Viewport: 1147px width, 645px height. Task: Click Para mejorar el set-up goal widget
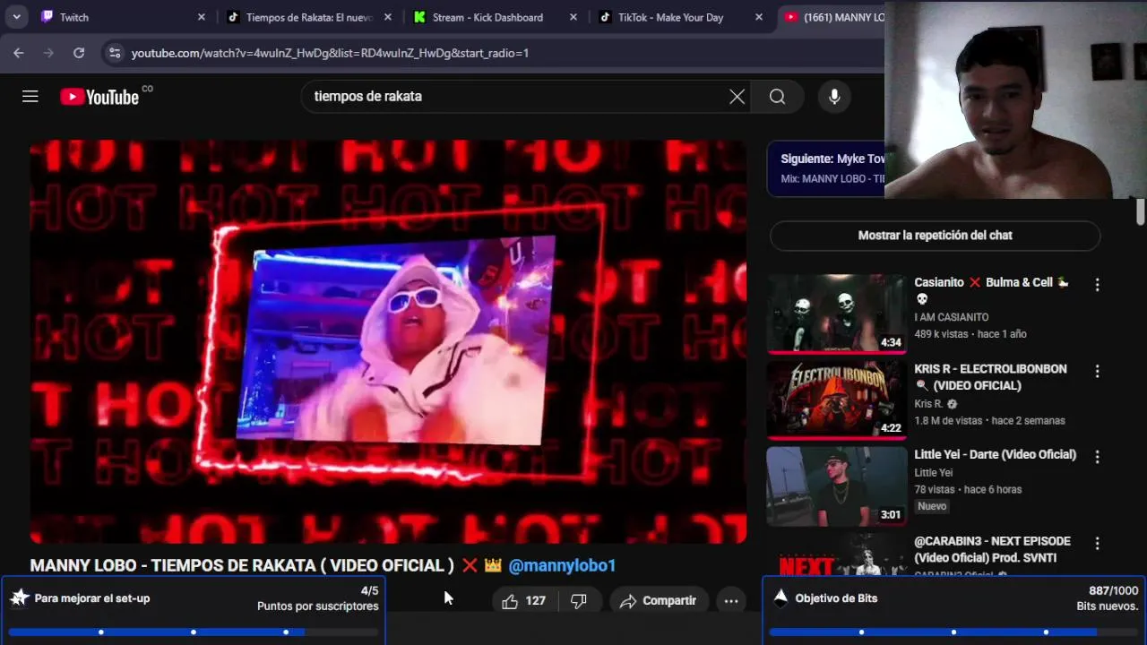coord(194,610)
